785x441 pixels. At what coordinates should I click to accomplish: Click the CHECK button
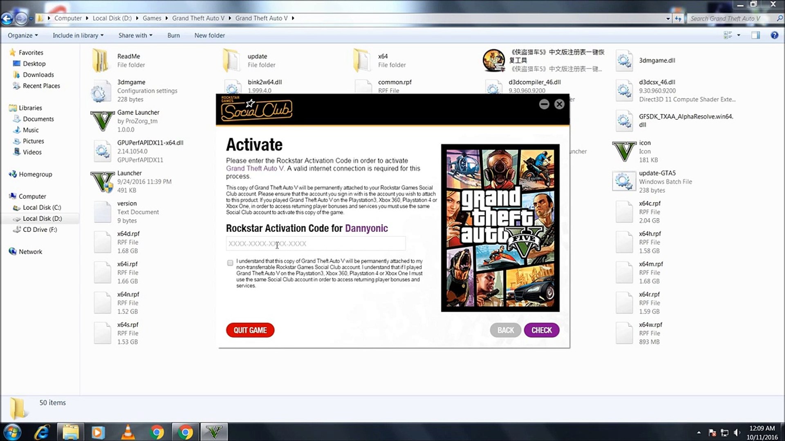(x=542, y=330)
